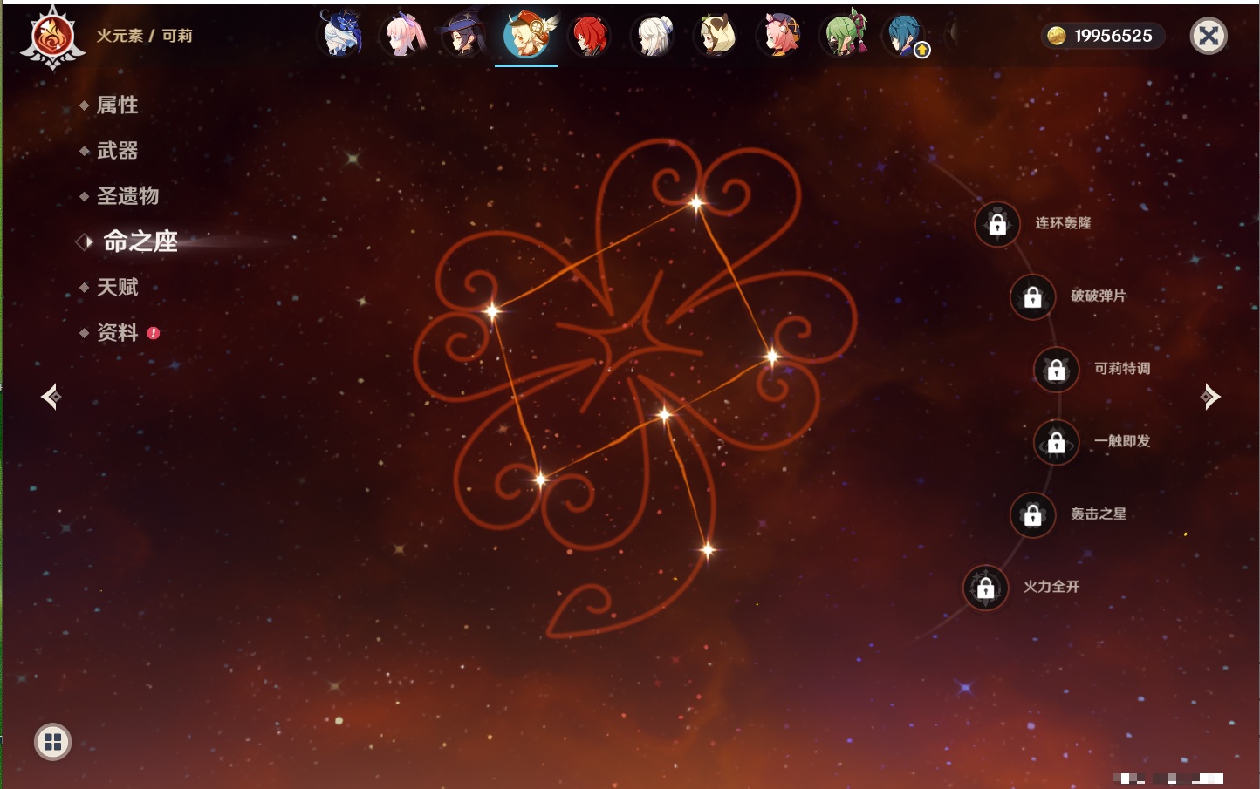
Task: Open locked constellation 轰击之星 icon
Action: [x=1033, y=515]
